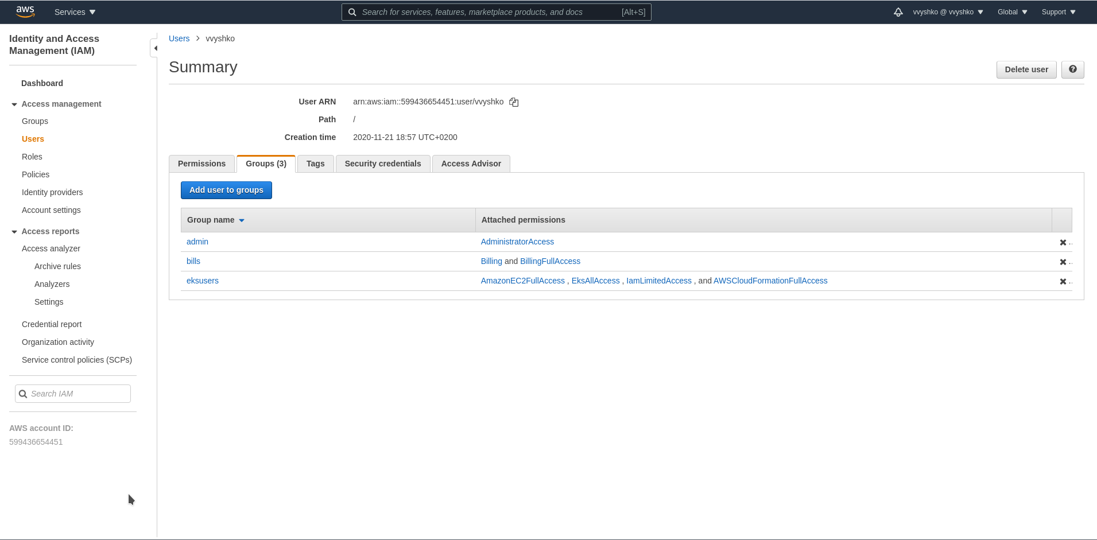Open Archive rules in the sidebar
This screenshot has height=540, width=1097.
coord(57,266)
